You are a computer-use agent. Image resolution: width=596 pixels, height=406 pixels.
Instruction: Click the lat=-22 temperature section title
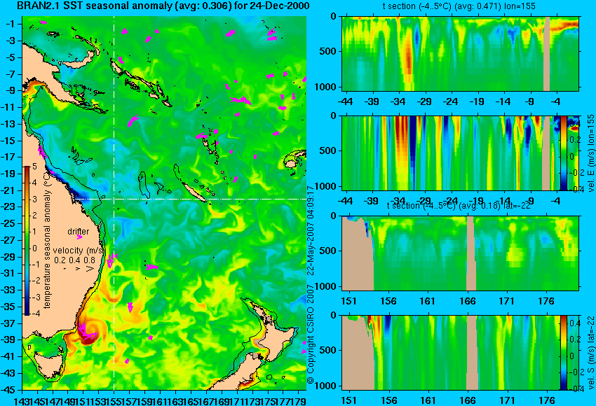[459, 206]
